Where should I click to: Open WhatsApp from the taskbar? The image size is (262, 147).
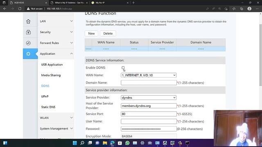(x=127, y=143)
